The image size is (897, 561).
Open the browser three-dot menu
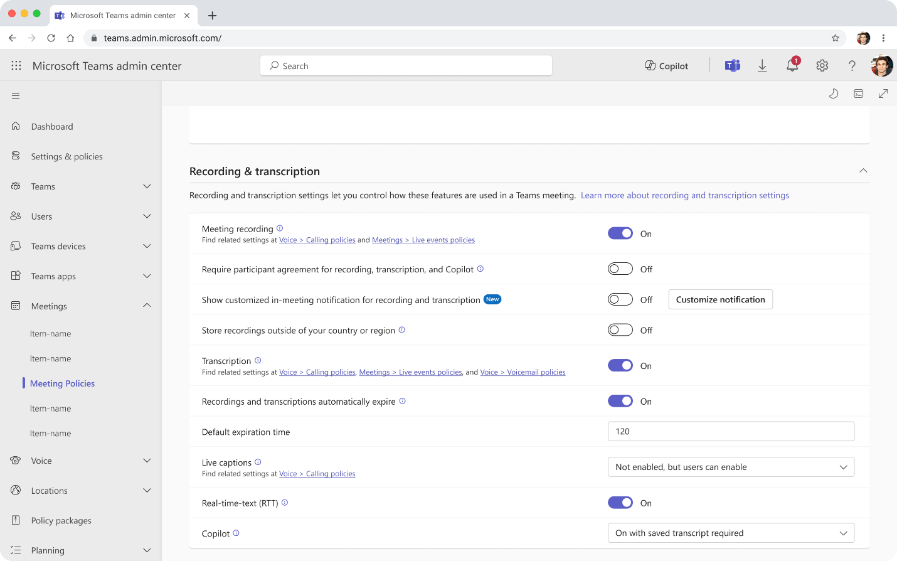click(883, 38)
